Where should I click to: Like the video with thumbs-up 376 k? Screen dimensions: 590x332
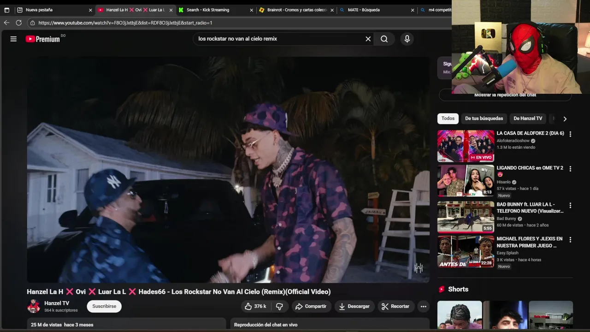point(255,306)
